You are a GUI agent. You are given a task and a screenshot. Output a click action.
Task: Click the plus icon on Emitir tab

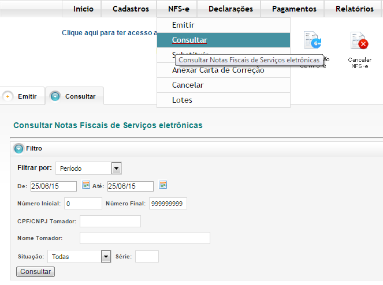8,96
